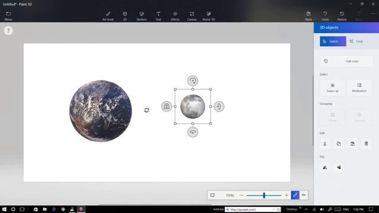
Task: Open Cortana search circle on taskbar
Action: click(13, 209)
